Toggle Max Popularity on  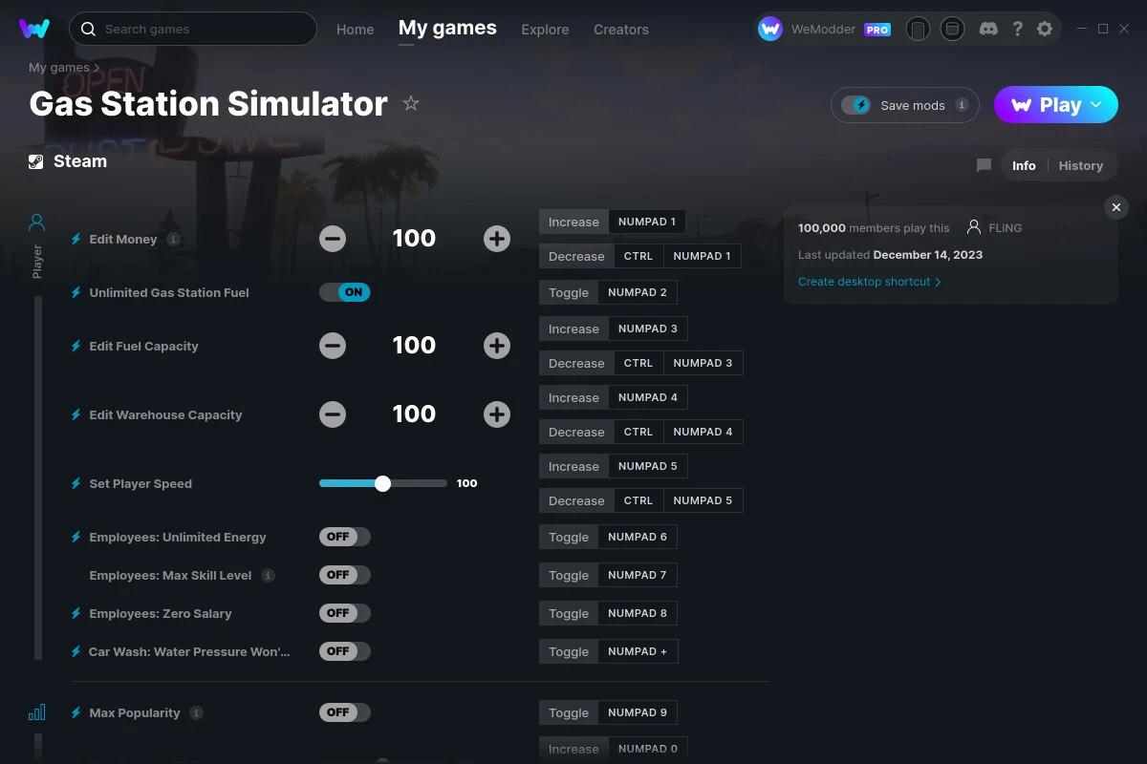click(344, 712)
